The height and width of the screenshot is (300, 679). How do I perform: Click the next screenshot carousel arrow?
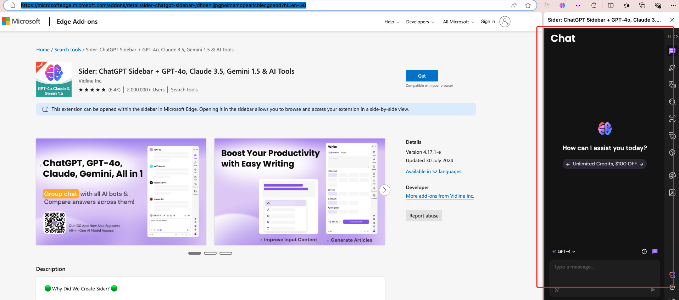coord(385,190)
